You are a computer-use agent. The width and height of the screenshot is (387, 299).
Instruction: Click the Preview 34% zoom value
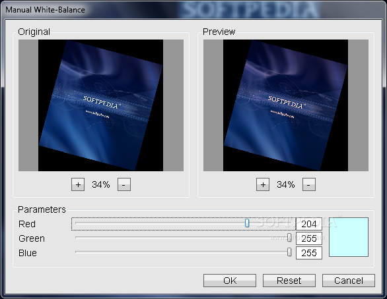(x=286, y=184)
